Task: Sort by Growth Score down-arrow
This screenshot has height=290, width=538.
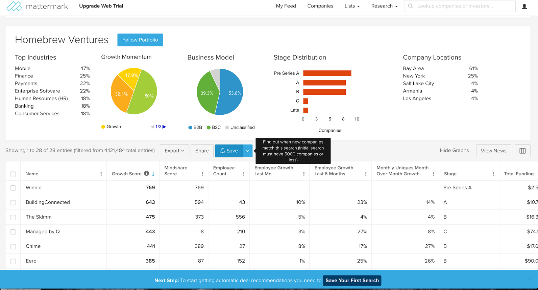Action: [153, 174]
